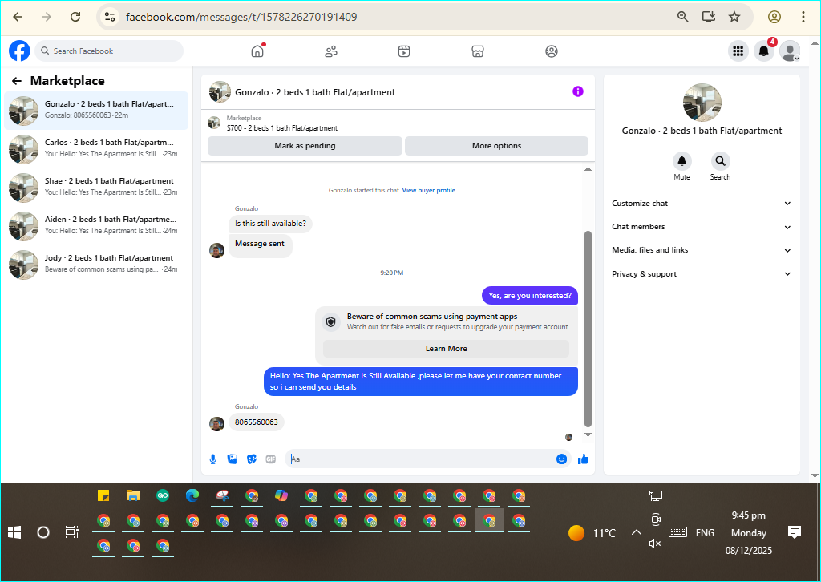Screen dimensions: 821x582
Task: Click Gonzalo avatar beside 8065560063 message
Action: [216, 423]
